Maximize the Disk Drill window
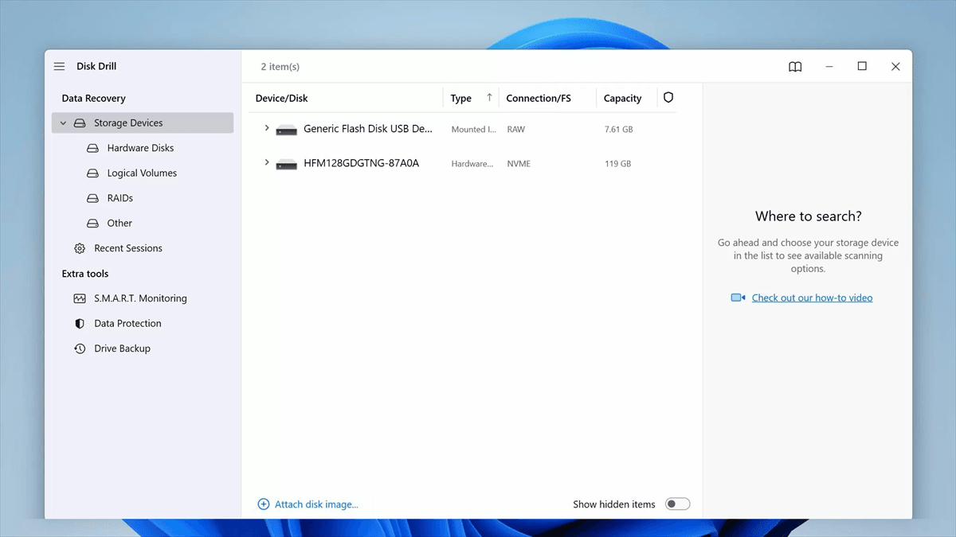 coord(862,67)
